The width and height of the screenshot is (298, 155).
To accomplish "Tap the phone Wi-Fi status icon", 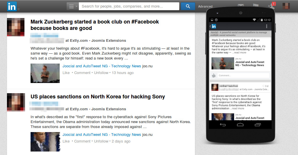I will (x=254, y=20).
